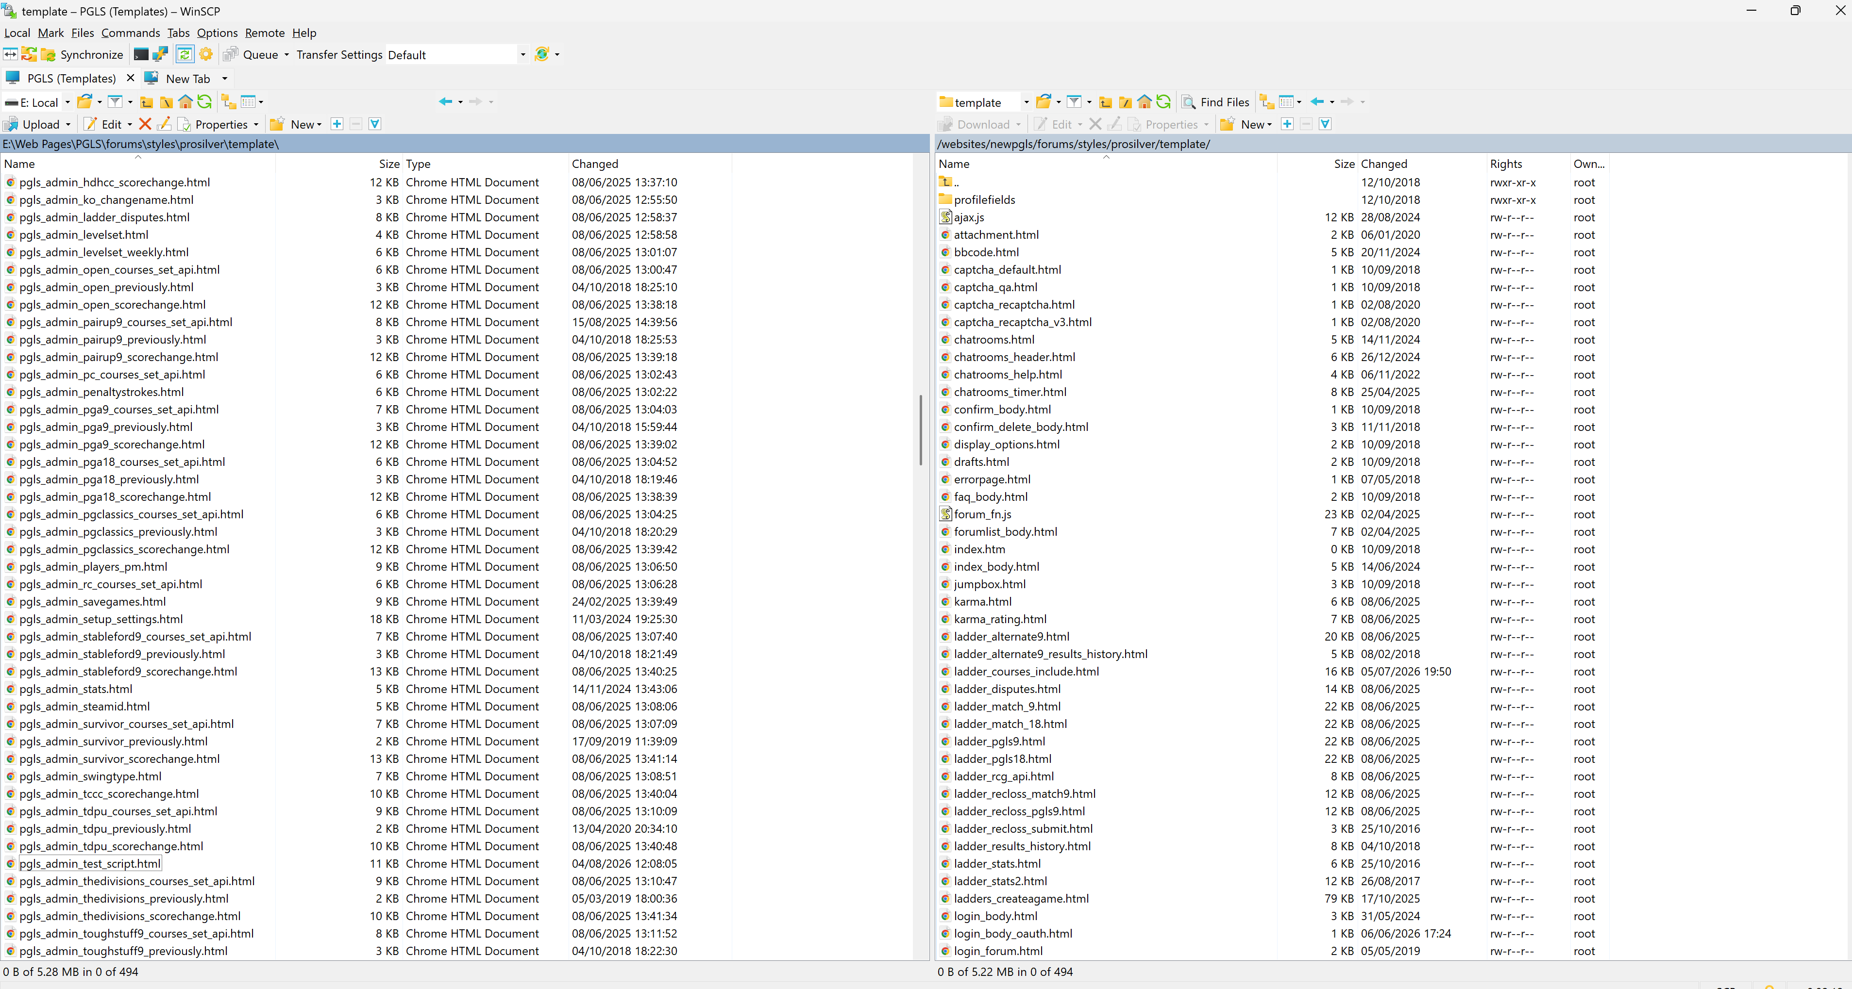The height and width of the screenshot is (989, 1852).
Task: Click the local path bar E:\Web Pages\PGLS
Action: pos(464,144)
